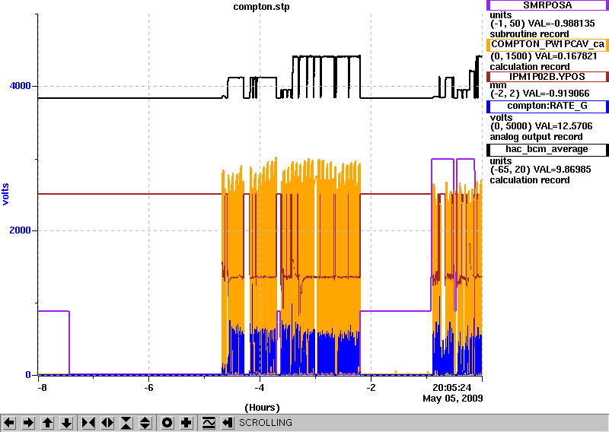Click the May 05, 2009 date label
This screenshot has height=432, width=609.
pos(453,399)
